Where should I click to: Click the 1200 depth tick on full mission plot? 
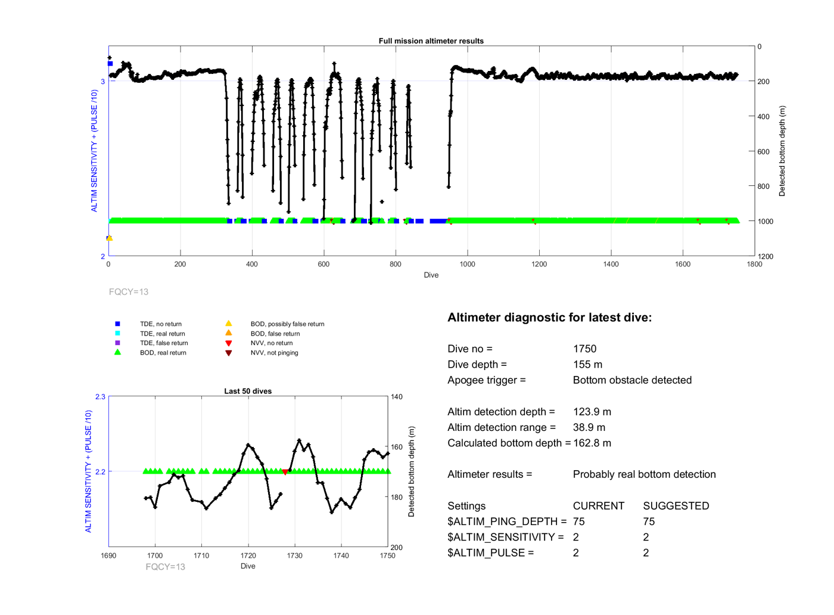[765, 256]
